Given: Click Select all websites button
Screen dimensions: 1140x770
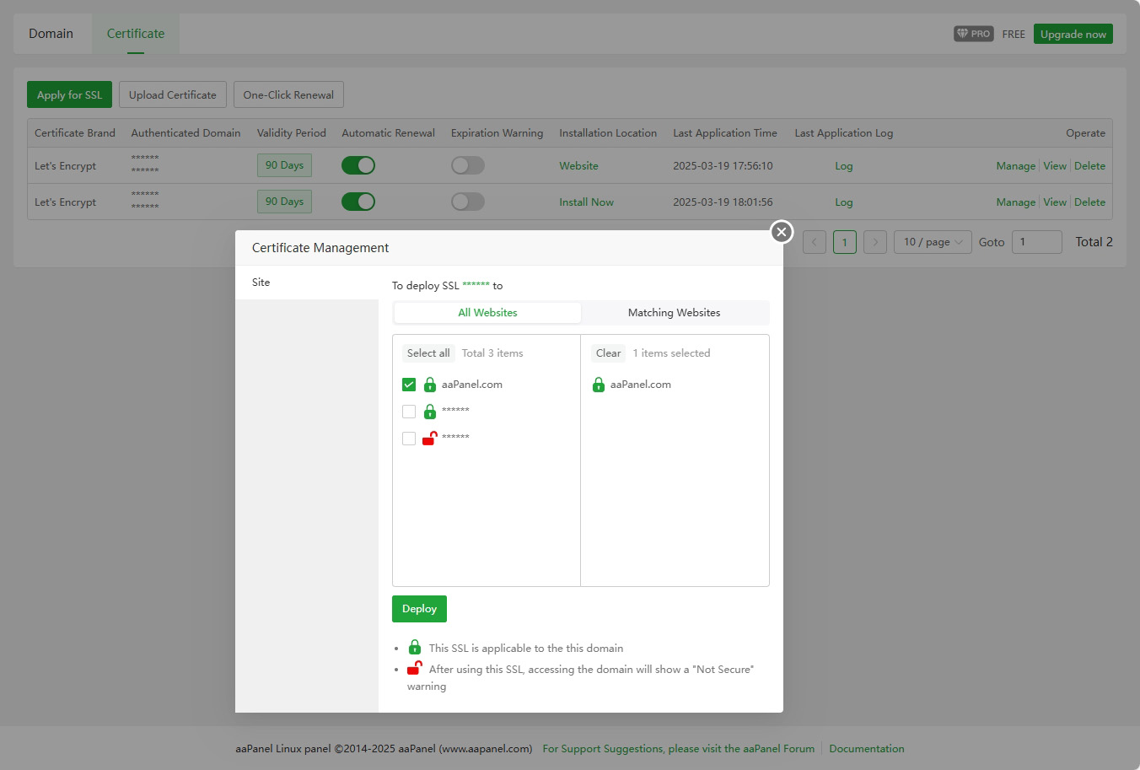Looking at the screenshot, I should (428, 353).
